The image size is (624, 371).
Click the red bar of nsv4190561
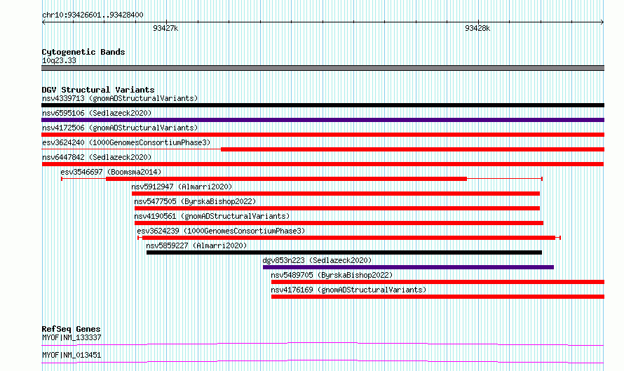tap(339, 223)
